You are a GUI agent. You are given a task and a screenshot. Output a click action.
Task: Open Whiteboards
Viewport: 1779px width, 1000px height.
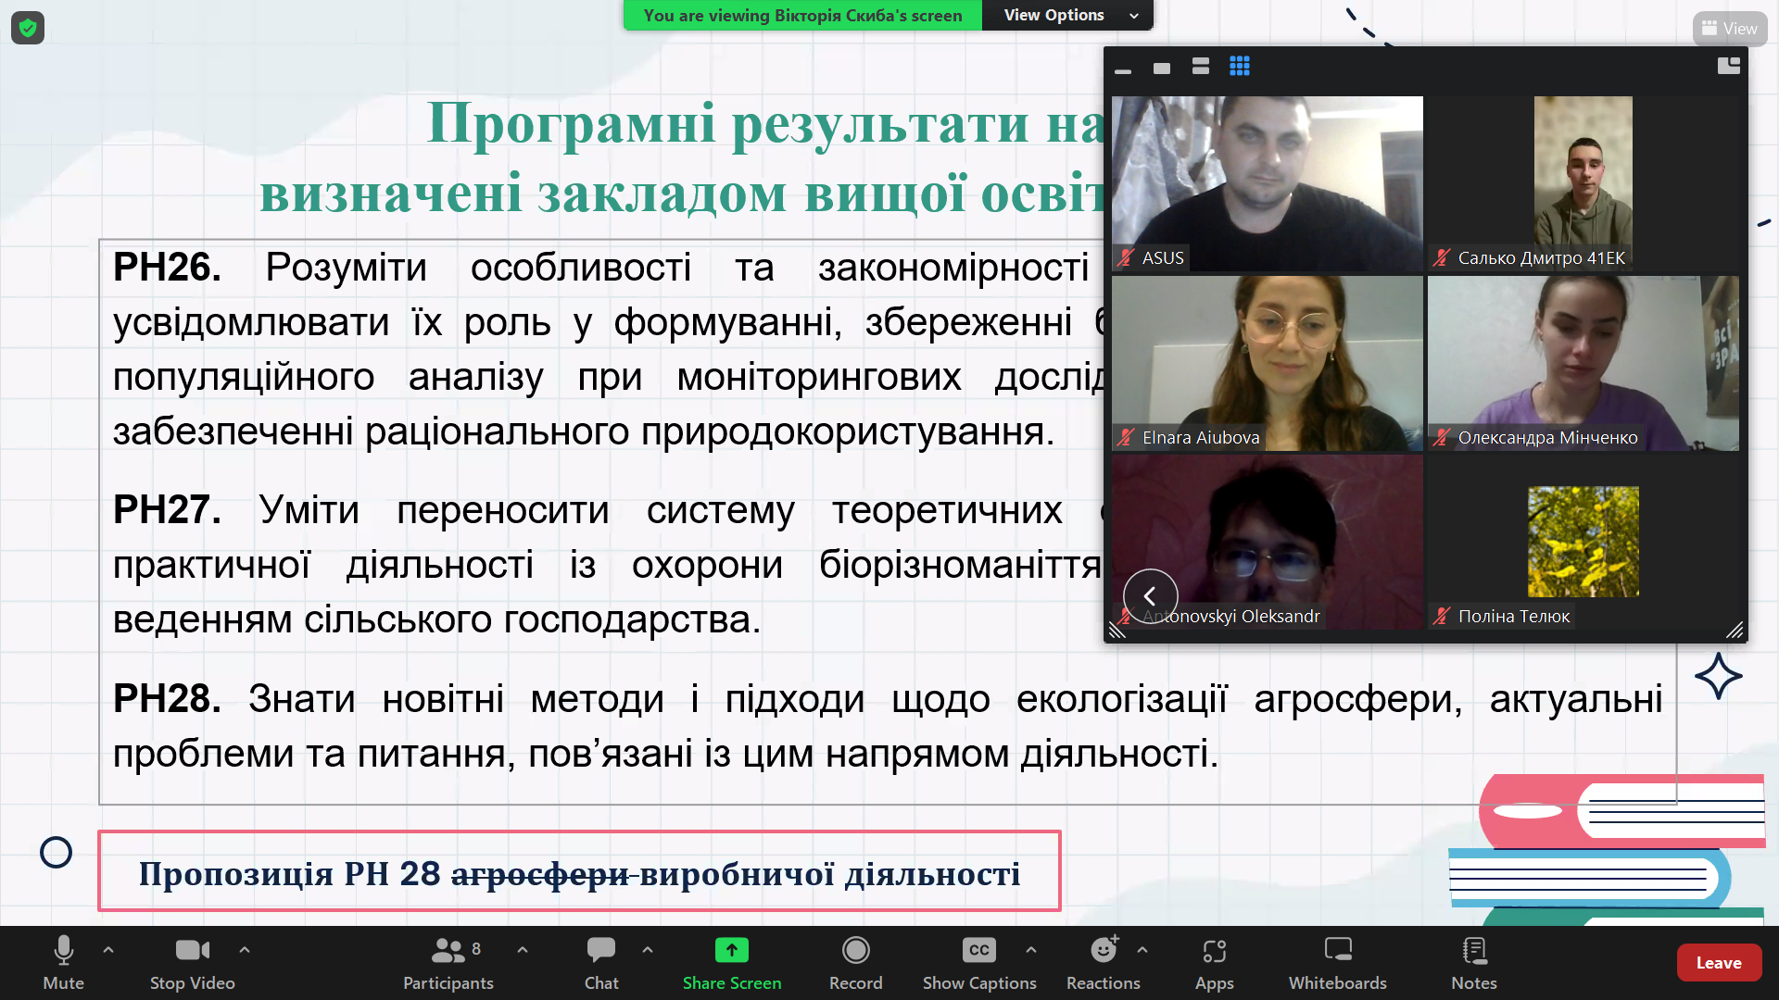1336,963
